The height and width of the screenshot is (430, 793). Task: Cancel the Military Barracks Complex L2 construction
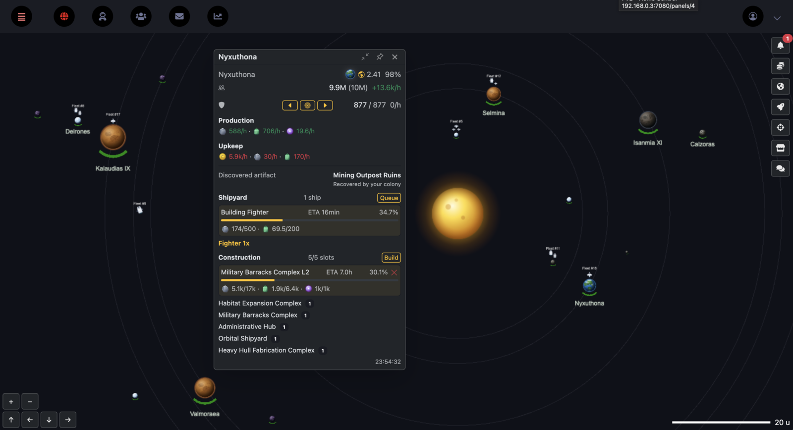[394, 272]
